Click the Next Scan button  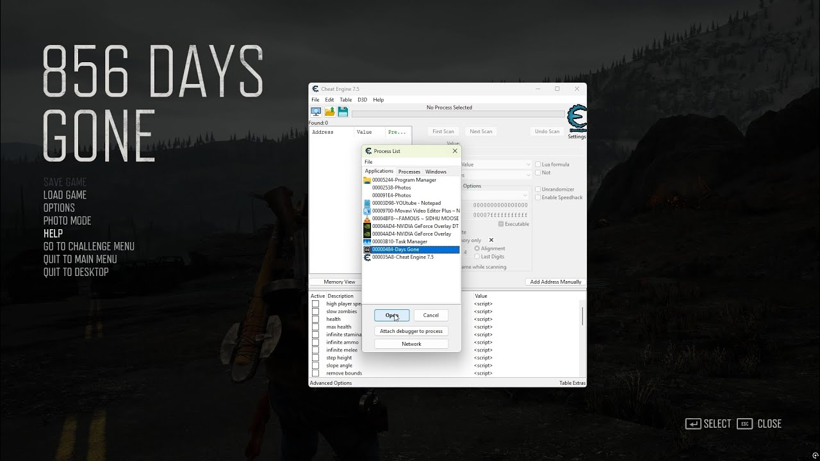(481, 131)
